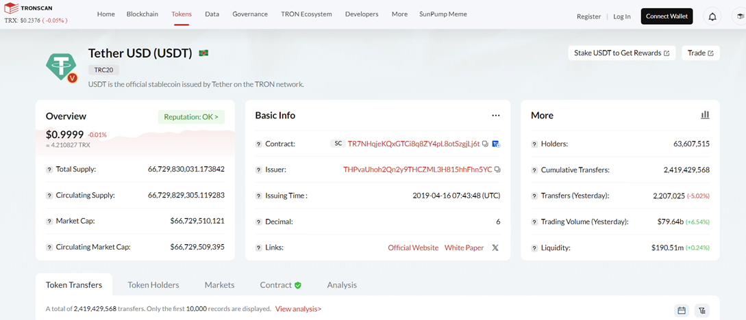Click the help icon beside Cumulative Transfers
The height and width of the screenshot is (320, 746).
pyautogui.click(x=534, y=170)
